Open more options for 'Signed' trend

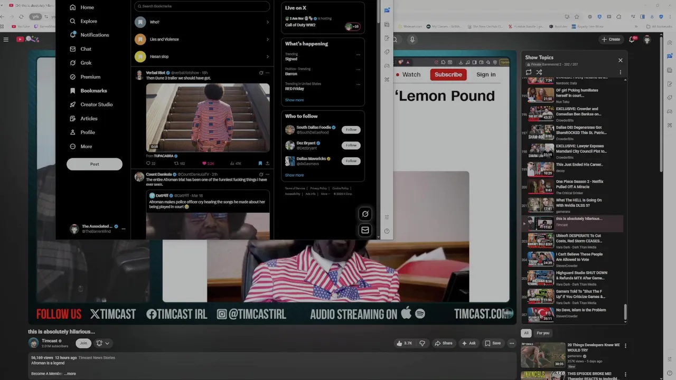click(358, 54)
